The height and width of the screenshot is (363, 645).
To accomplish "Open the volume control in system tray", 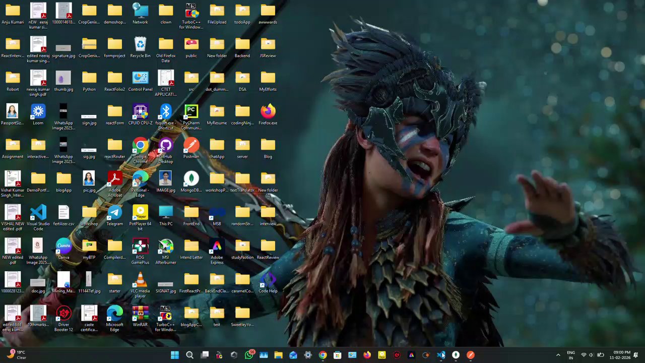I will click(x=591, y=355).
